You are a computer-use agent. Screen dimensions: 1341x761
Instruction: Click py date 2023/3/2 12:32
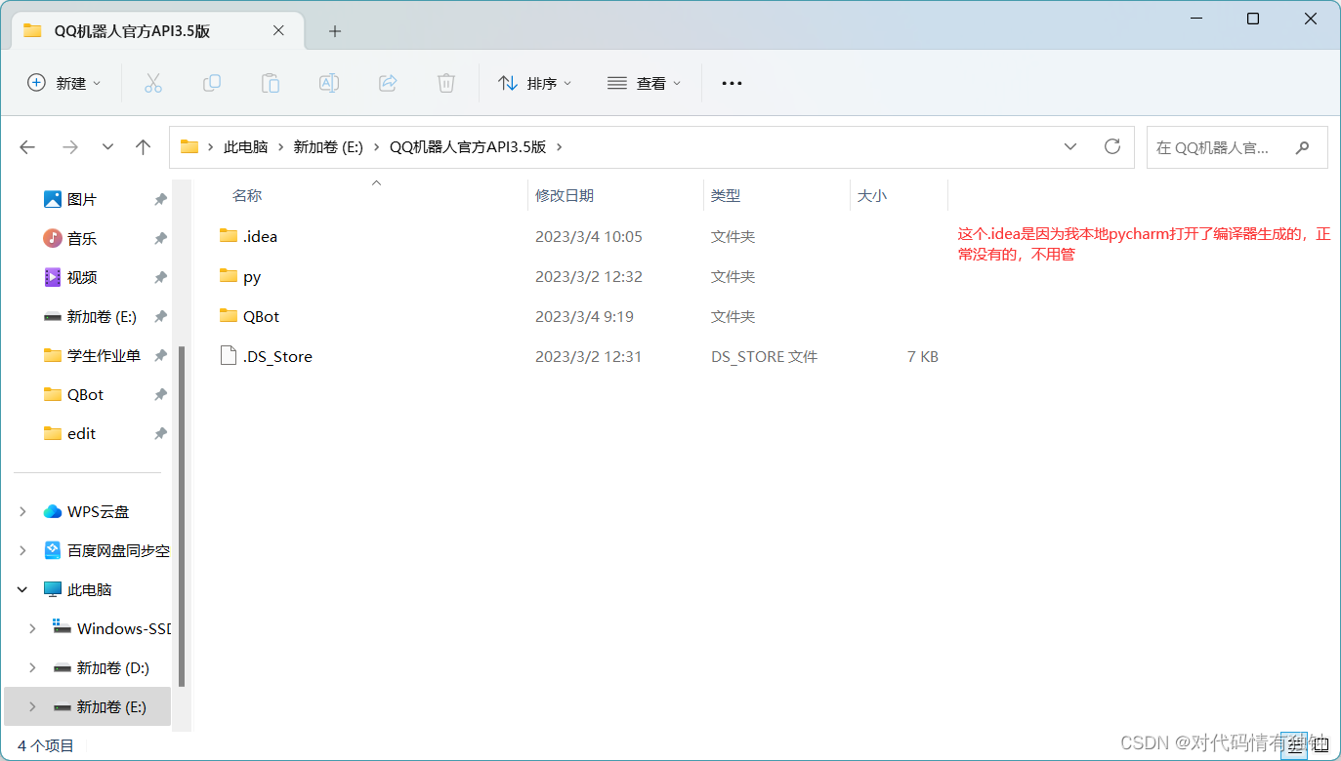pyautogui.click(x=589, y=276)
